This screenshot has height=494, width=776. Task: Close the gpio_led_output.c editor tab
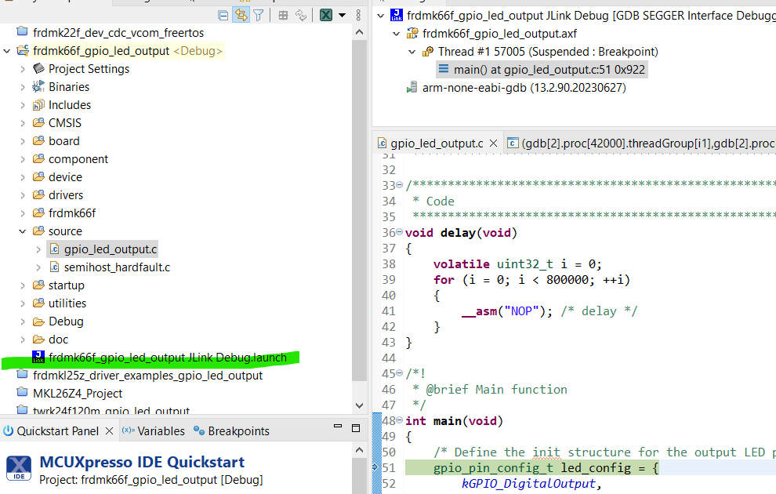[x=493, y=143]
